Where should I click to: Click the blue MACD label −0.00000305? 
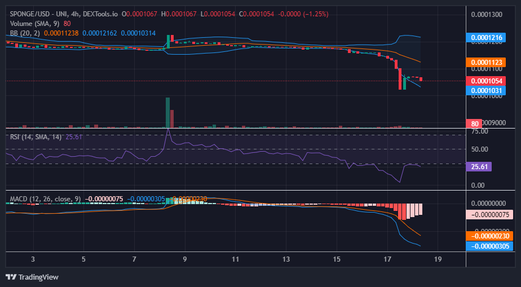pos(490,246)
